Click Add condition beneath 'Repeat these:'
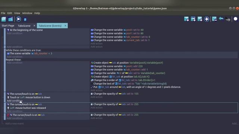 15,63
